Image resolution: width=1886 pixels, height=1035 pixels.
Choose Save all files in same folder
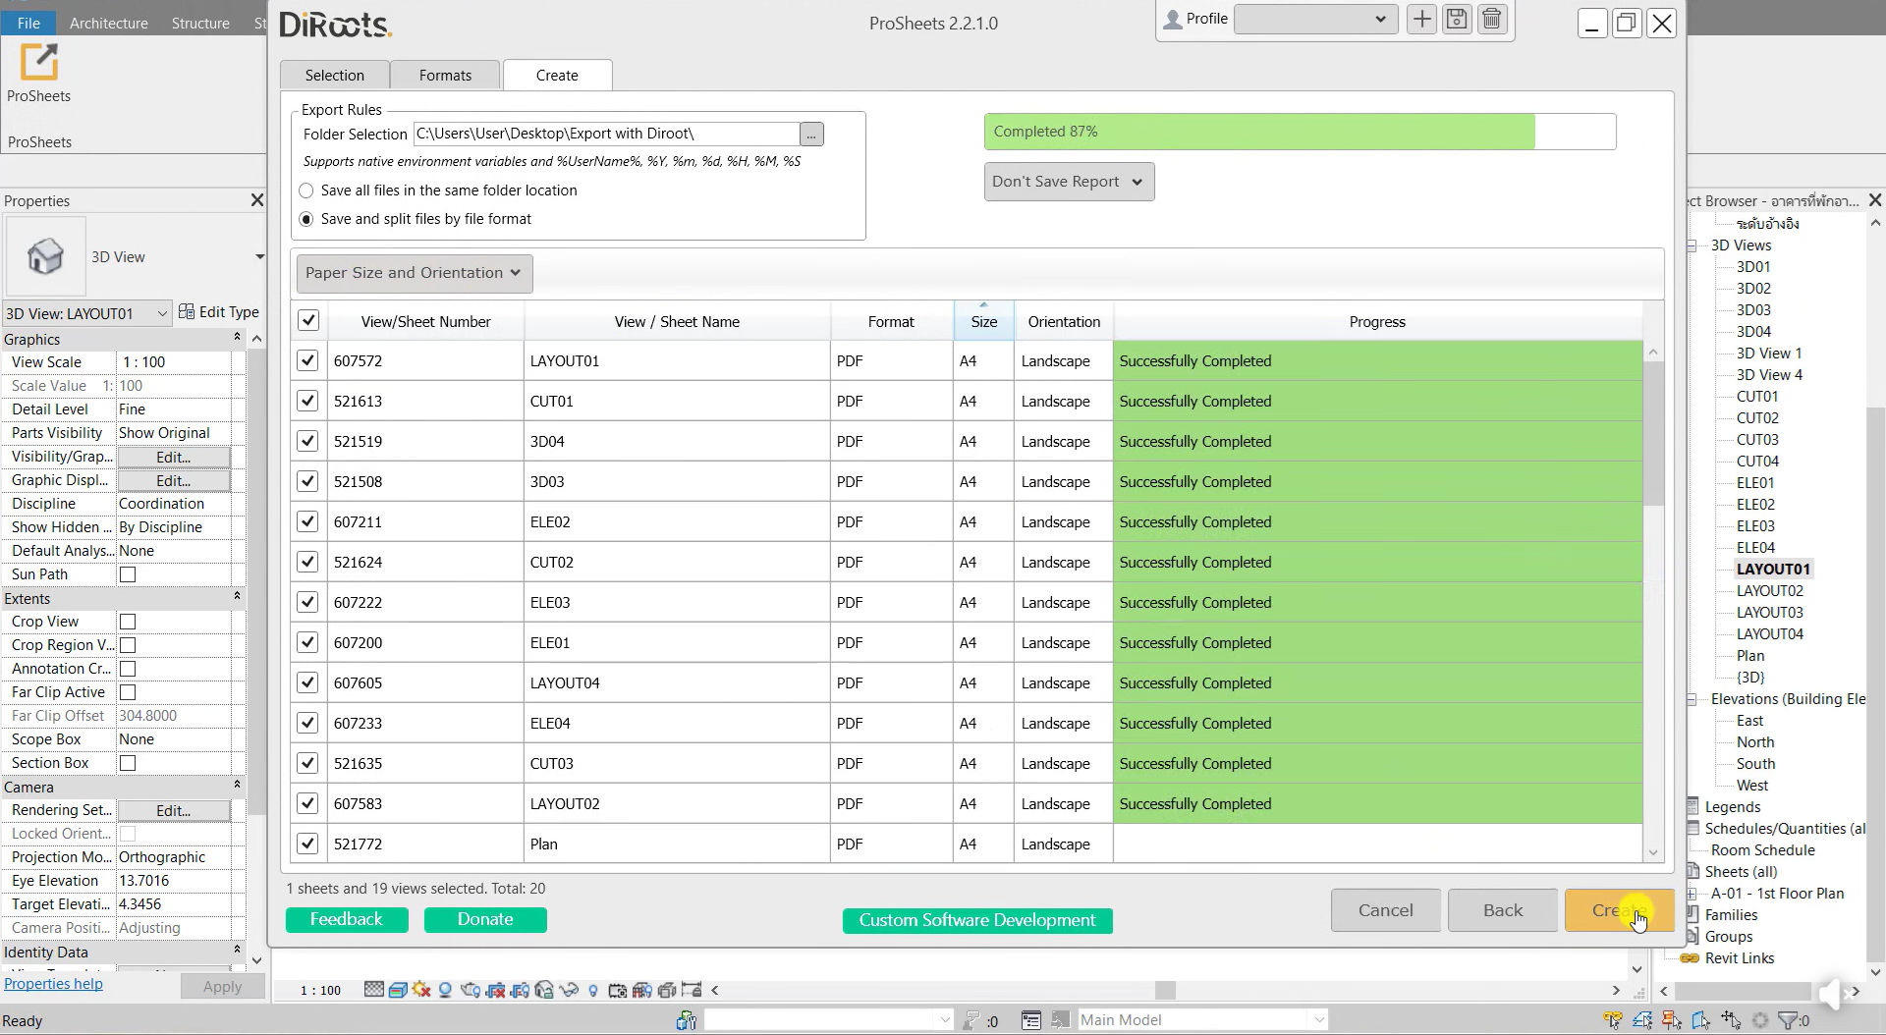pyautogui.click(x=306, y=191)
